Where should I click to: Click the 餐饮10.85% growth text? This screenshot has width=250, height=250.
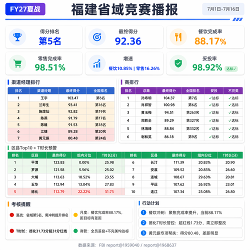click(x=120, y=68)
